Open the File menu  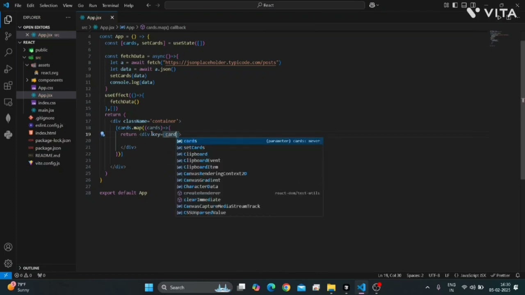click(x=18, y=5)
